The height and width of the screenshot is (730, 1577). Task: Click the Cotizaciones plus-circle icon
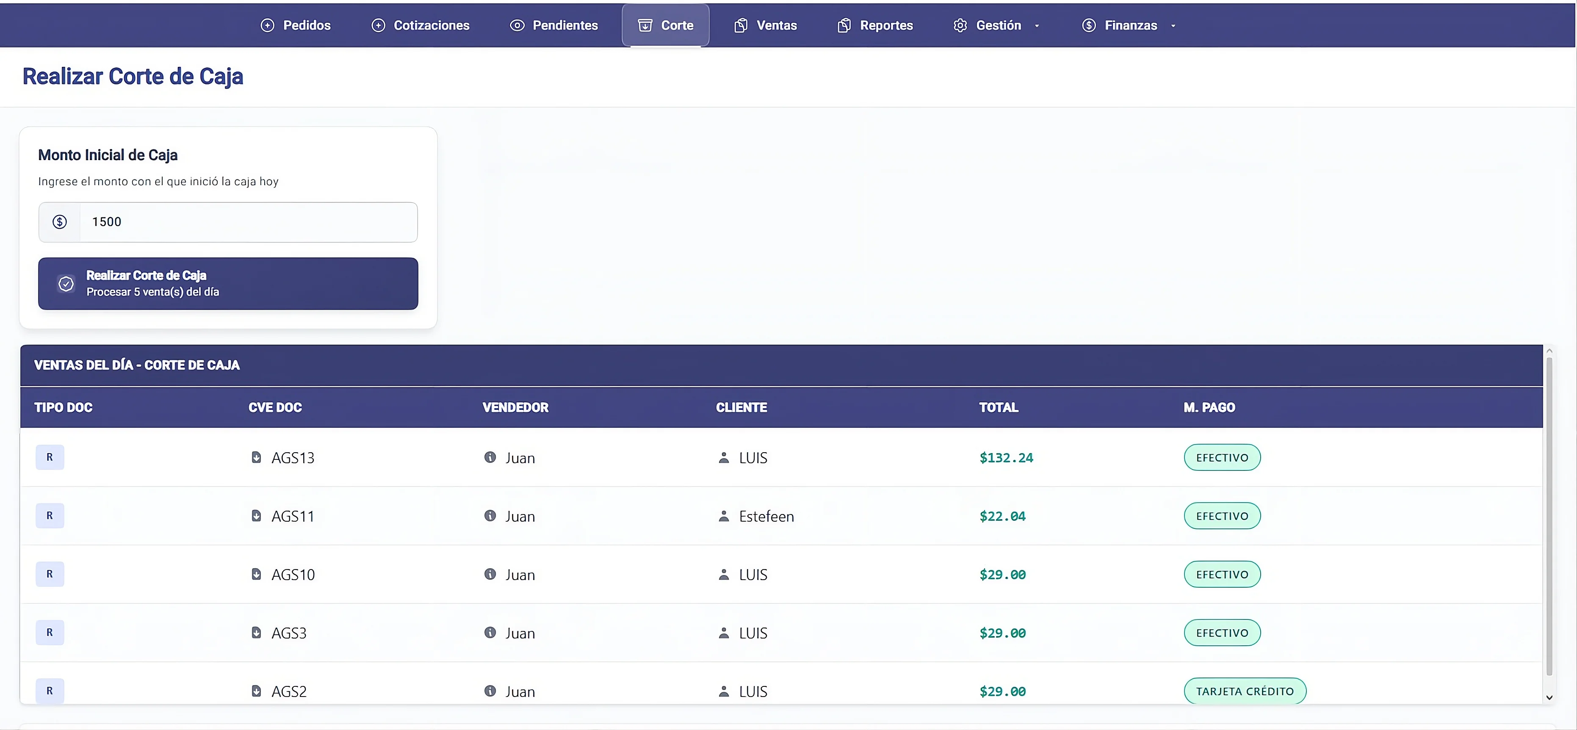click(x=378, y=25)
